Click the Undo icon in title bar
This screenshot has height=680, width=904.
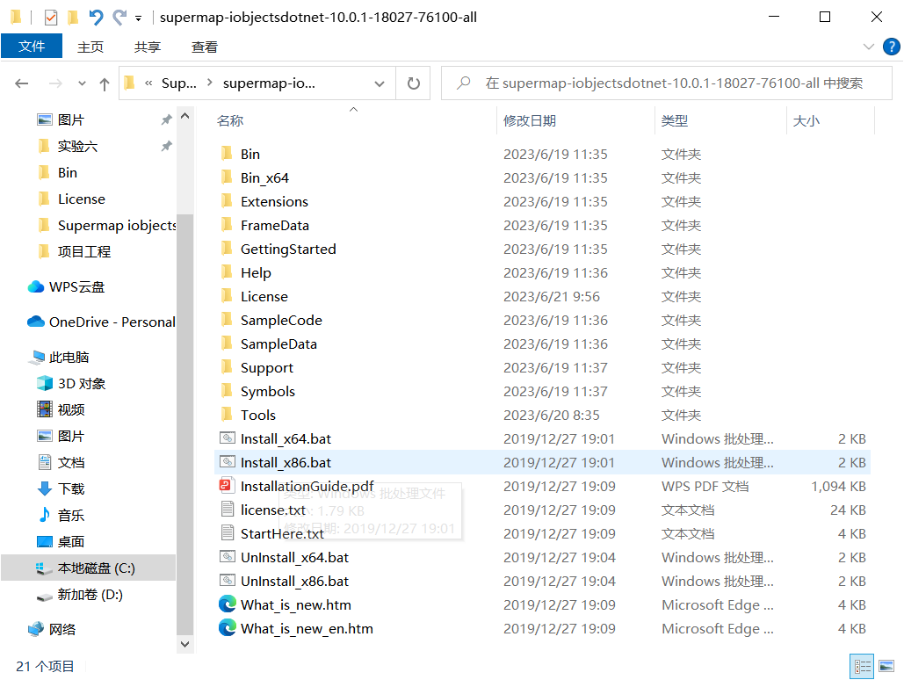(97, 18)
